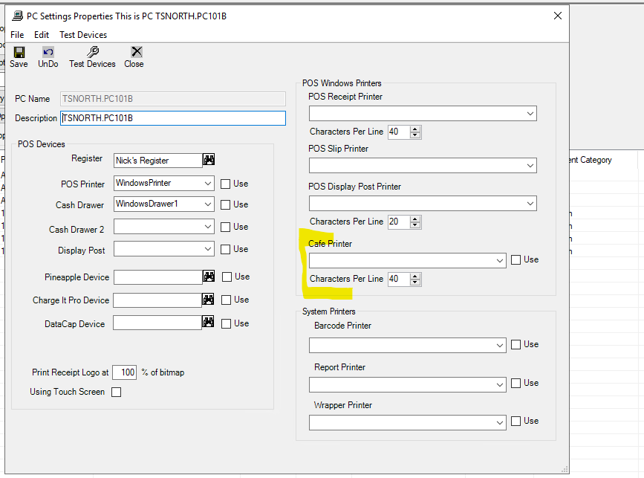
Task: Increase Receipt Printer Characters Per Line
Action: [x=415, y=129]
